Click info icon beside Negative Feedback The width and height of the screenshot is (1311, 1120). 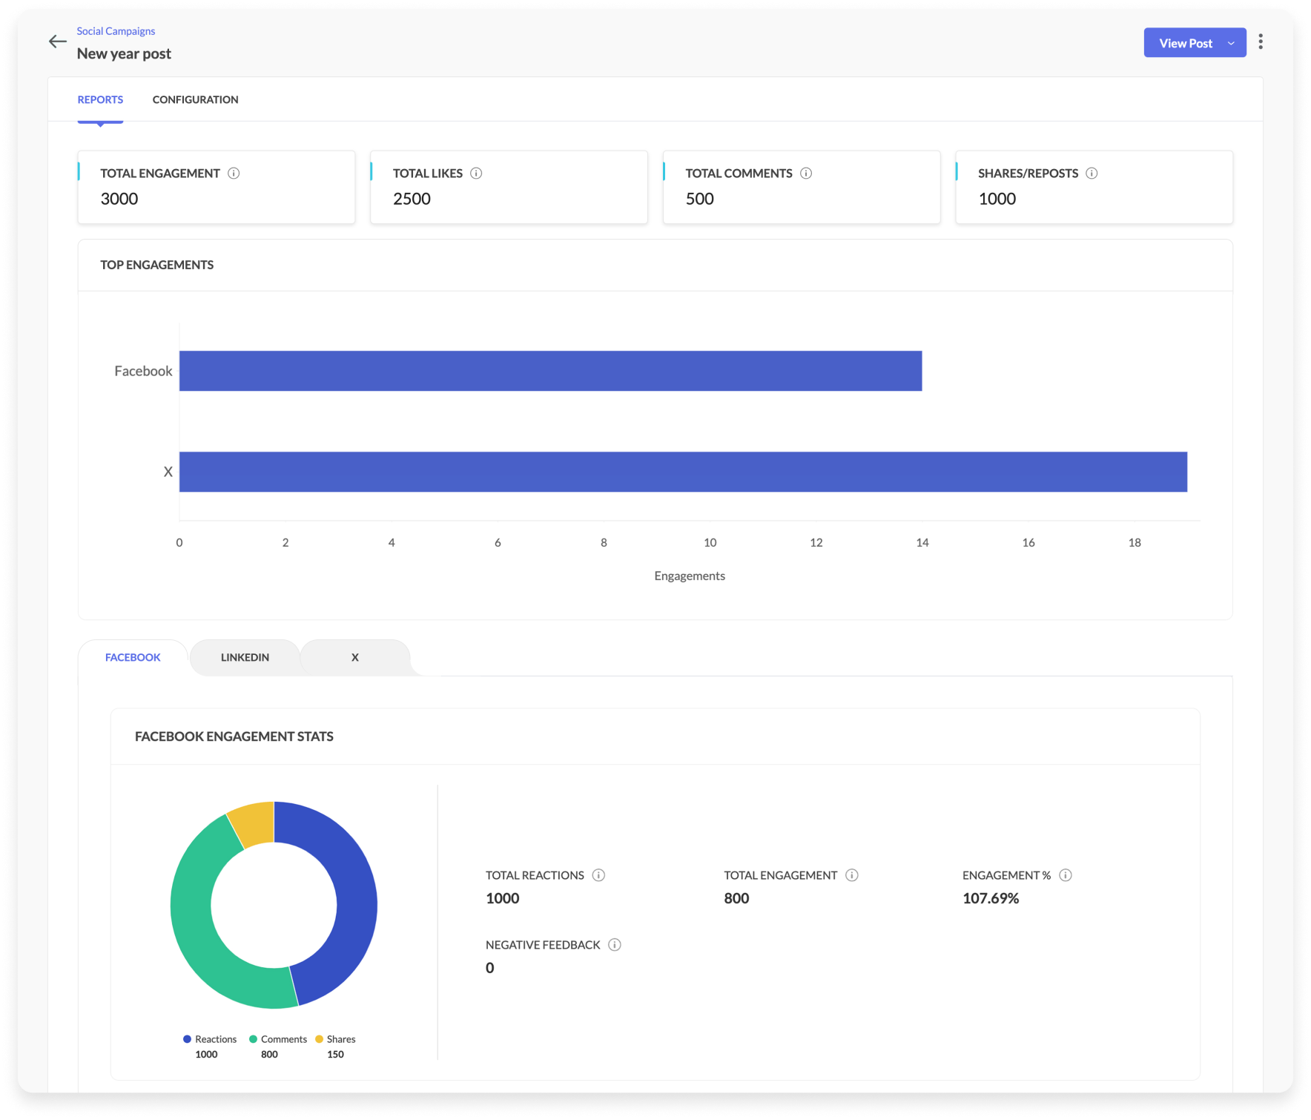pos(615,945)
